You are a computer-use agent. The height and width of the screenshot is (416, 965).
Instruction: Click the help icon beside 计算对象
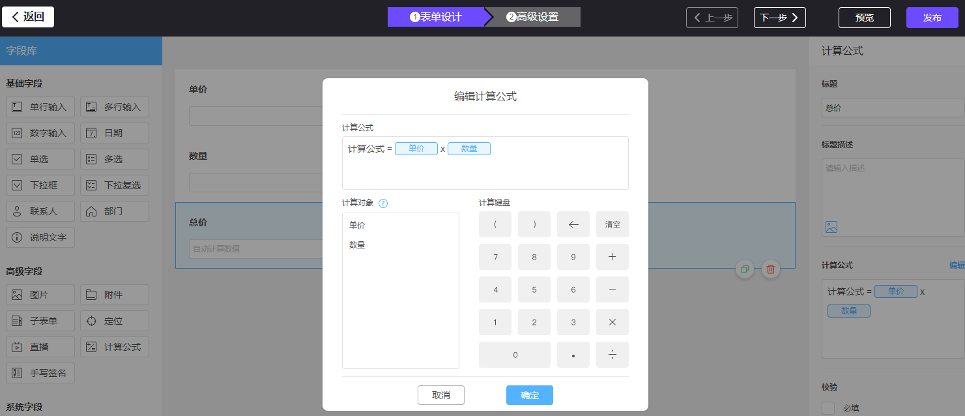[383, 203]
